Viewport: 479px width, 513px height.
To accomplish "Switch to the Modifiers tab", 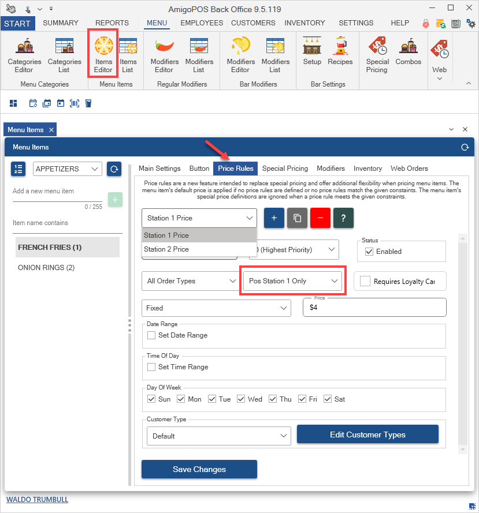I will 331,168.
